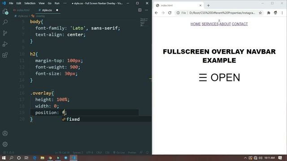The height and width of the screenshot is (161, 287).
Task: Open Task View on the taskbar
Action: click(x=26, y=158)
